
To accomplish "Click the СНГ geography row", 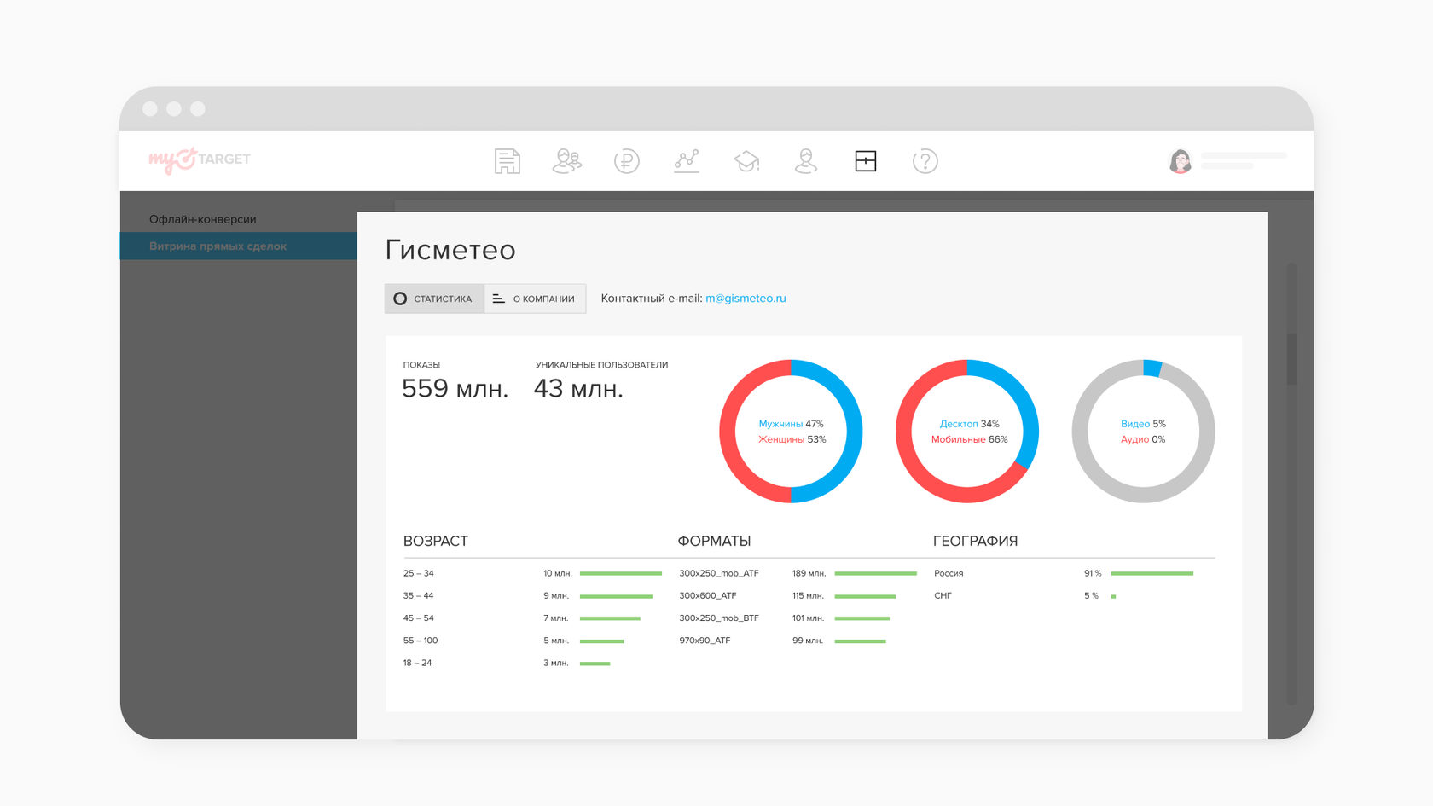I will click(x=1024, y=595).
